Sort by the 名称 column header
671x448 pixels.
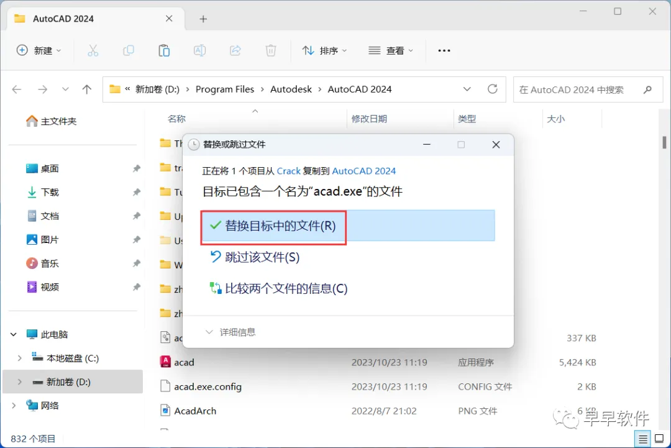[176, 119]
